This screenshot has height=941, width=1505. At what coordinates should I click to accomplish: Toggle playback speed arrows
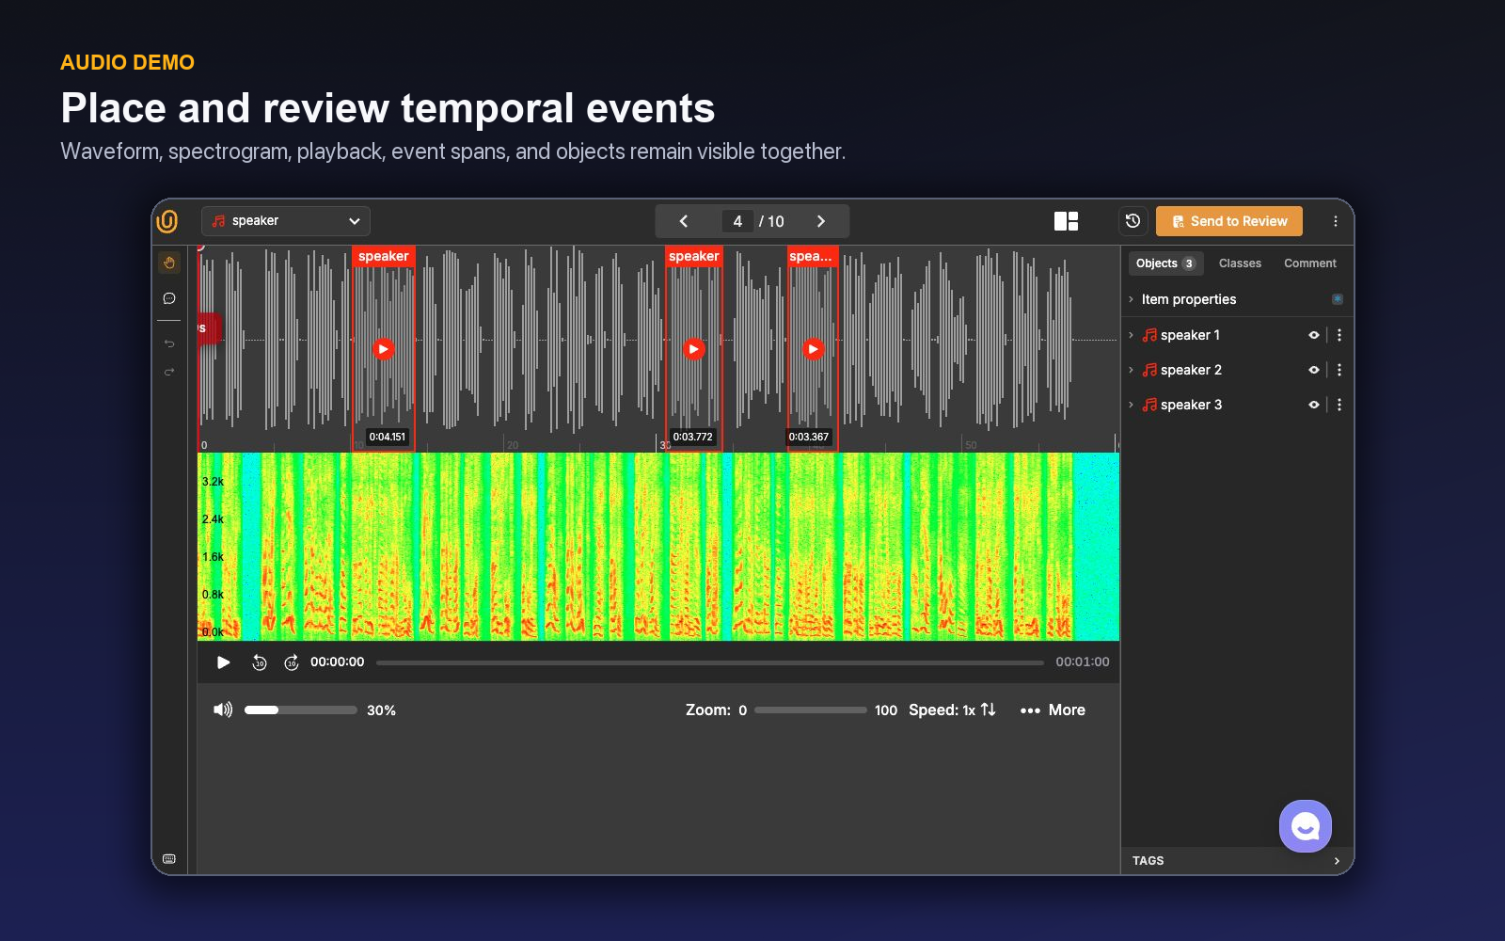click(988, 710)
